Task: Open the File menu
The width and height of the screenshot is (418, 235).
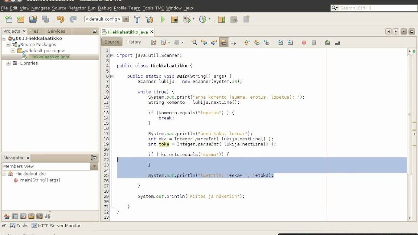Action: [4, 8]
